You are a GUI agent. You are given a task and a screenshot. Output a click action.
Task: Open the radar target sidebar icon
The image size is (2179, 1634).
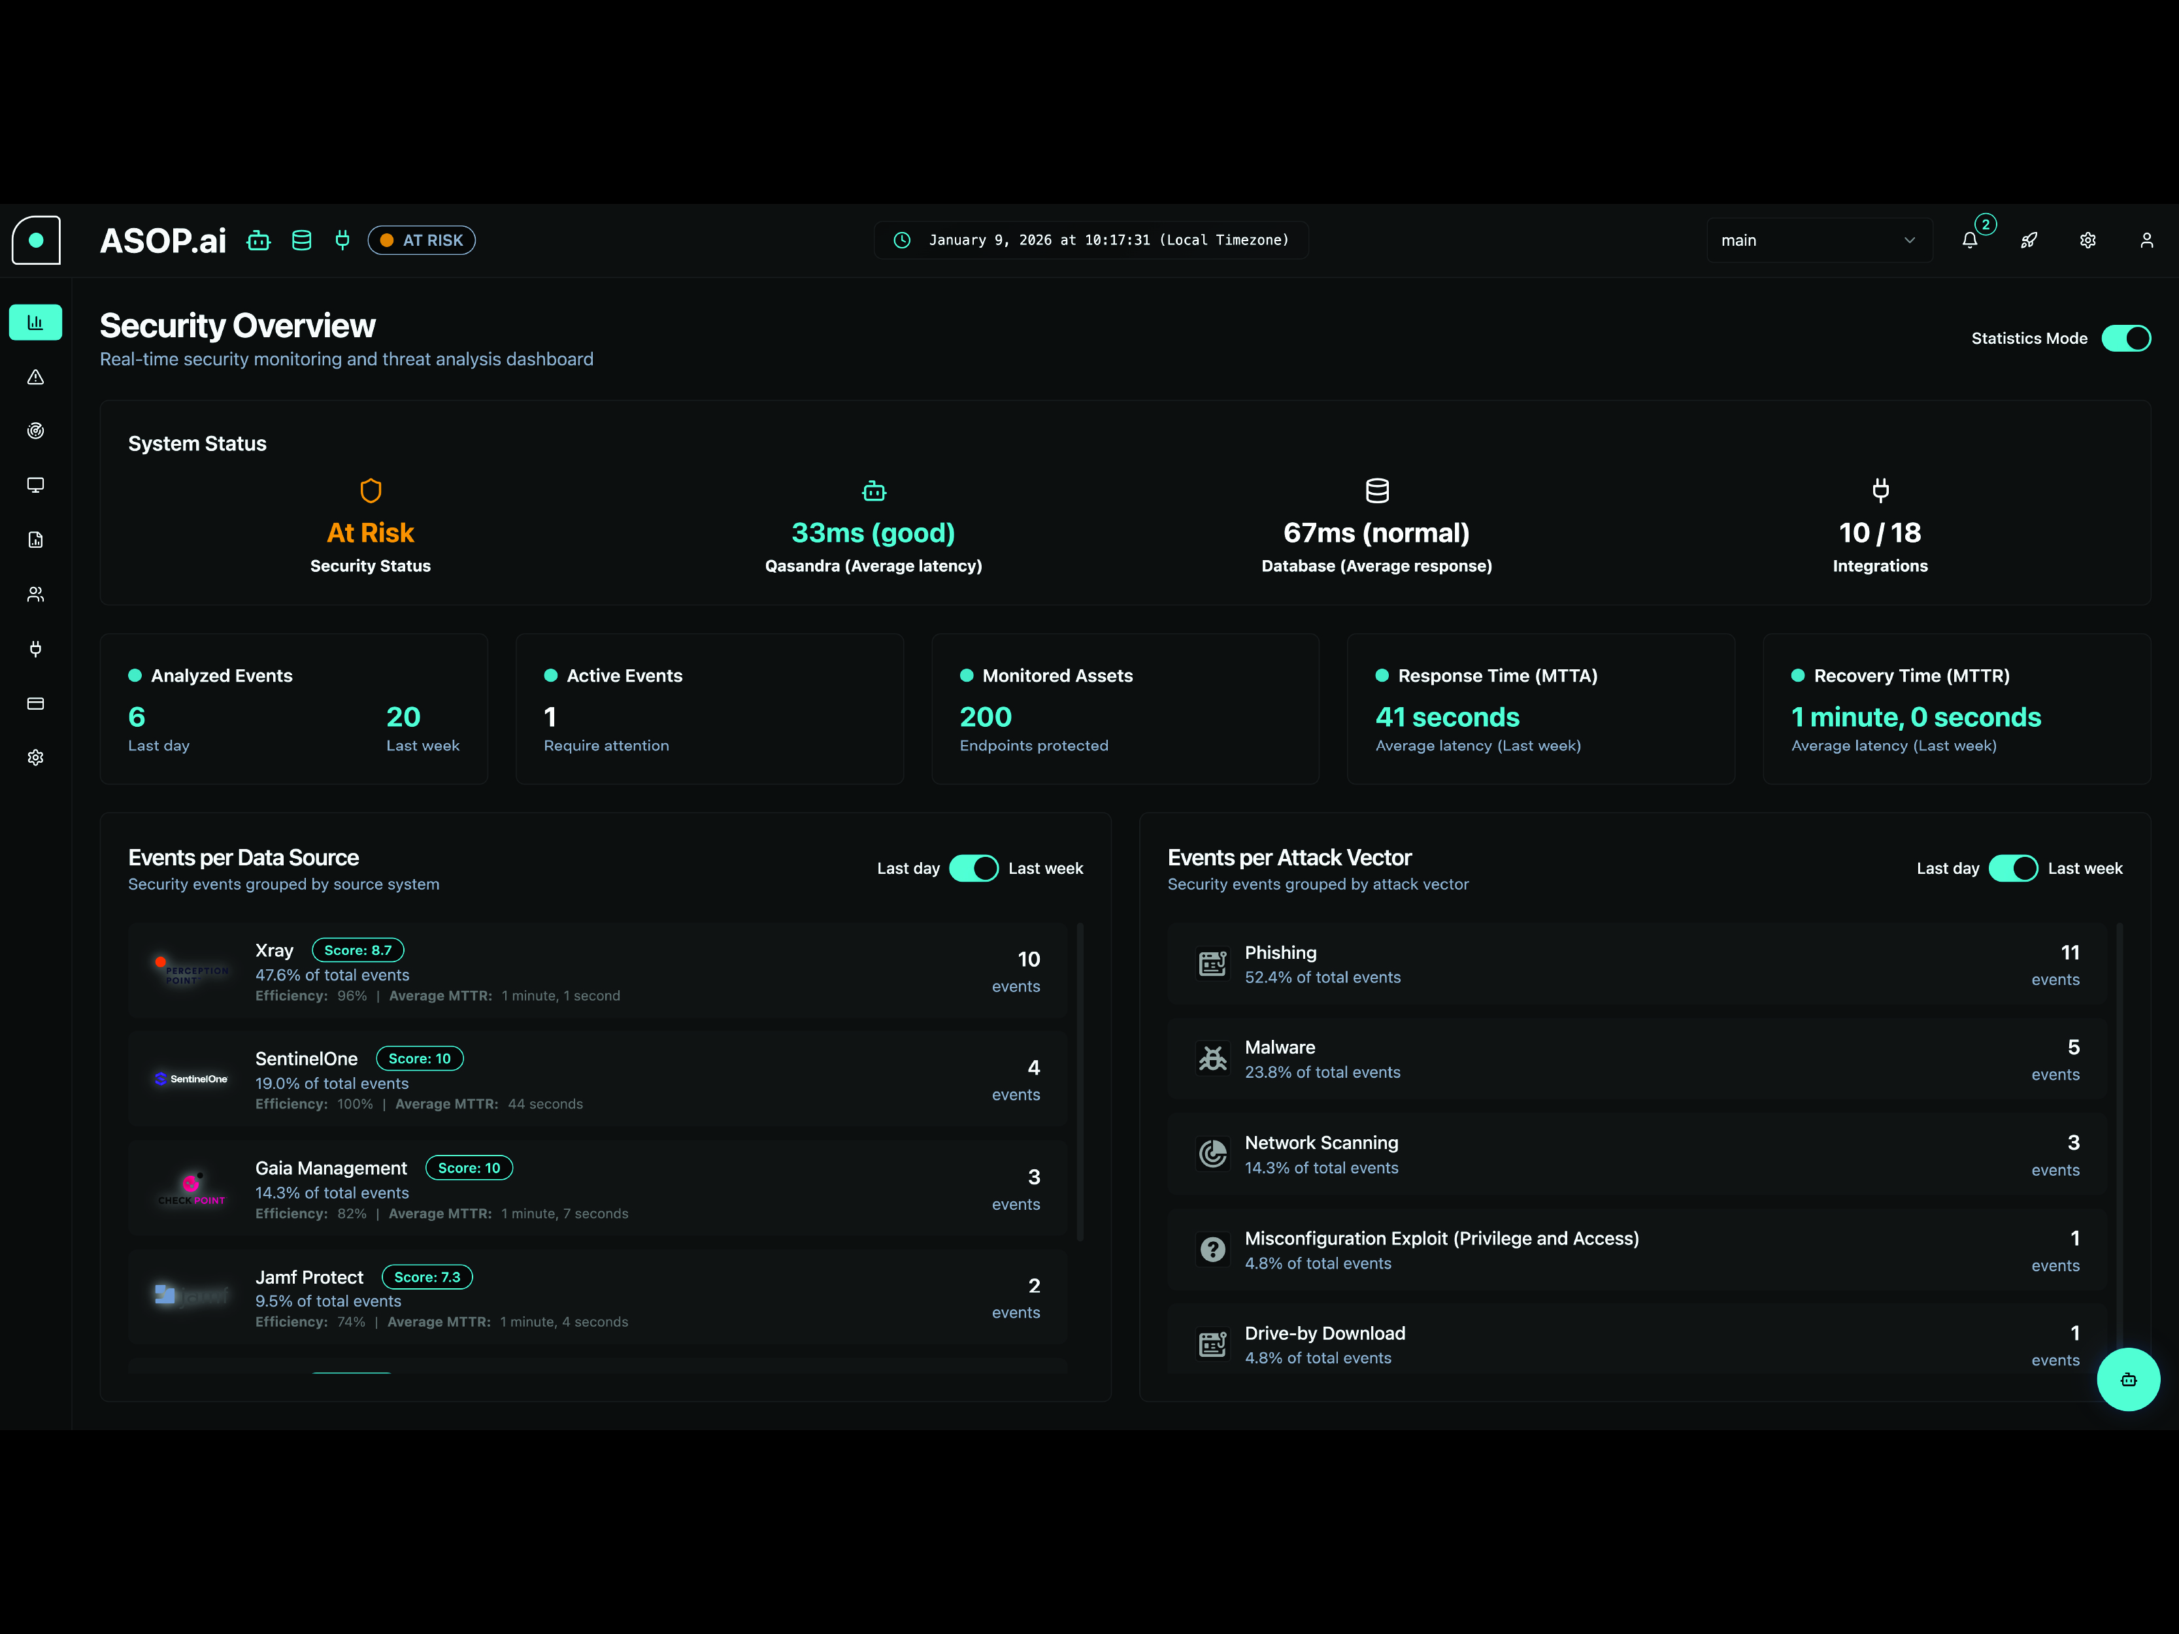click(35, 431)
